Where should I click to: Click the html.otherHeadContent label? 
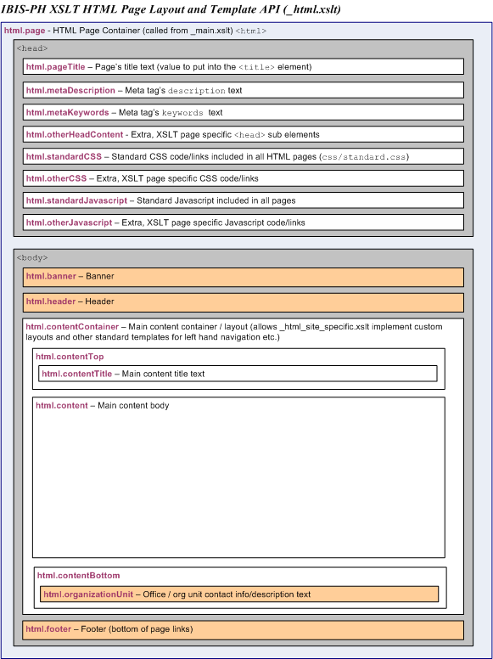[75, 134]
